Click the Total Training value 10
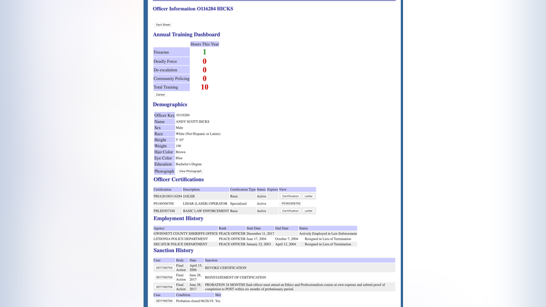The height and width of the screenshot is (307, 546). tap(204, 87)
